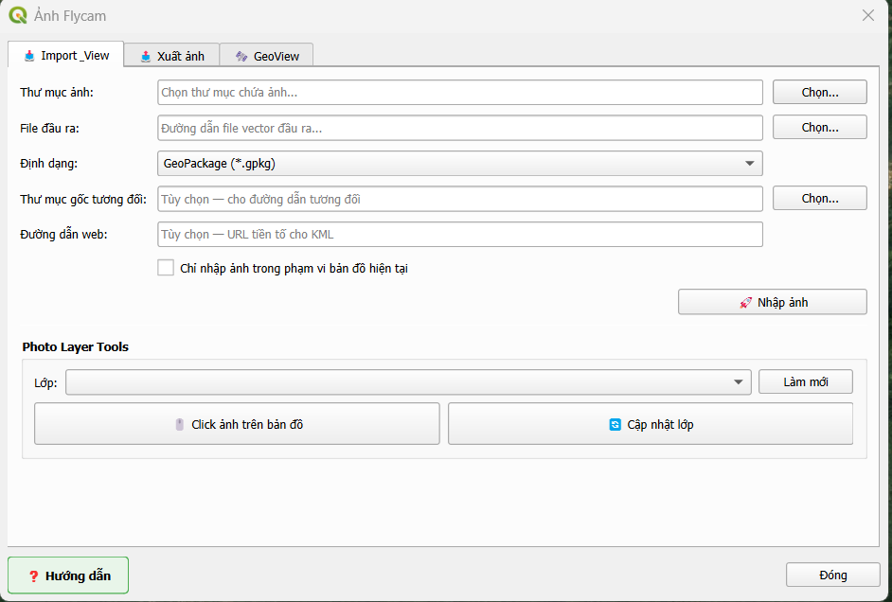Expand the Lớp layer combo box
This screenshot has width=892, height=602.
coord(408,382)
